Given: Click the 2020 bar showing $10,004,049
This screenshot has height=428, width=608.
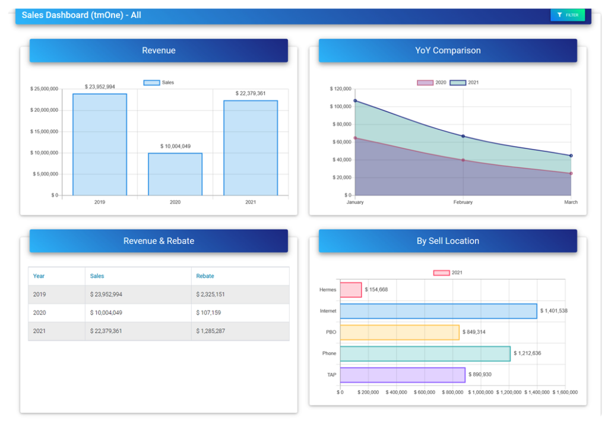Looking at the screenshot, I should click(x=175, y=175).
